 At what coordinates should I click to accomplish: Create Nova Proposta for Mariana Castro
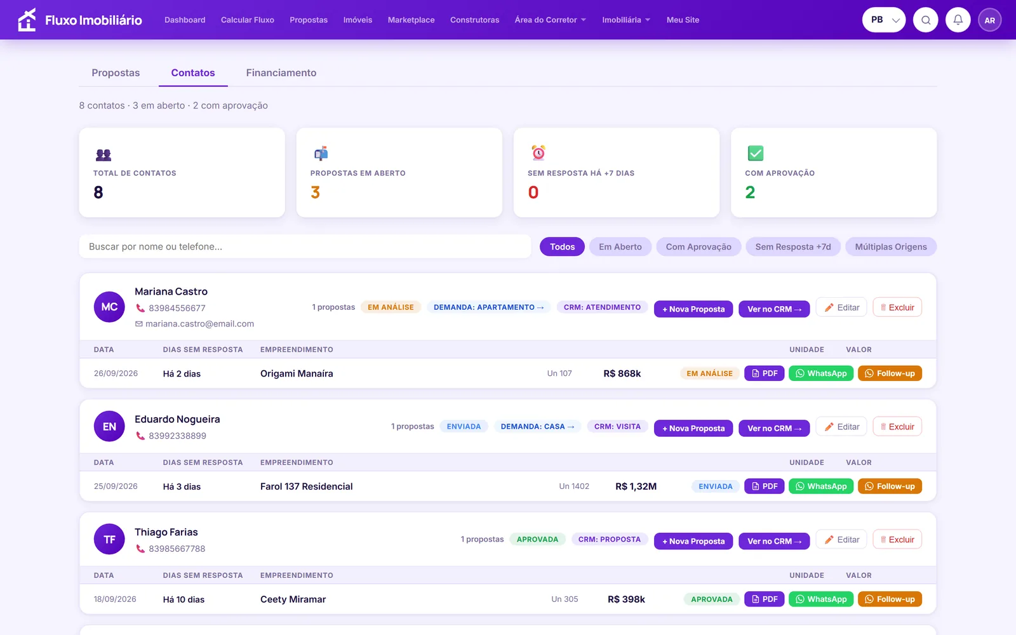pyautogui.click(x=693, y=309)
